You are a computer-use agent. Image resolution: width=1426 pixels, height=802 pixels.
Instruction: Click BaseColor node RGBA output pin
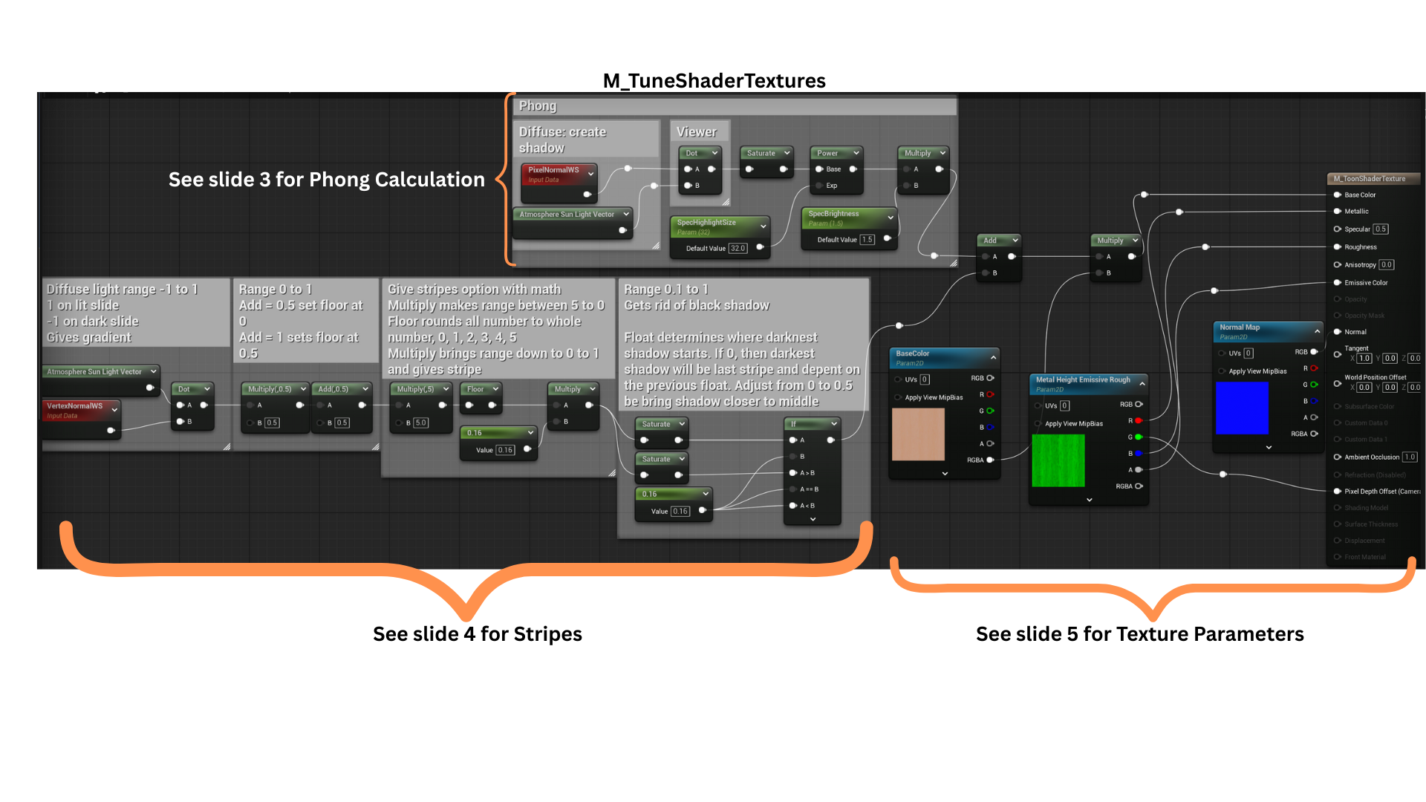coord(990,460)
